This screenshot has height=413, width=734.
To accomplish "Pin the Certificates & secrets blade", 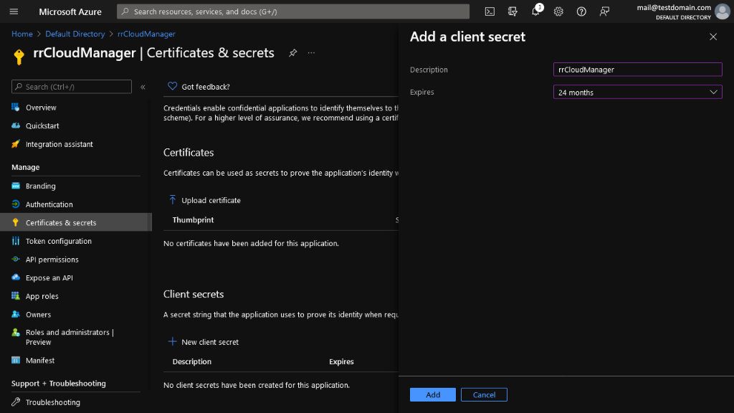I will pos(293,53).
